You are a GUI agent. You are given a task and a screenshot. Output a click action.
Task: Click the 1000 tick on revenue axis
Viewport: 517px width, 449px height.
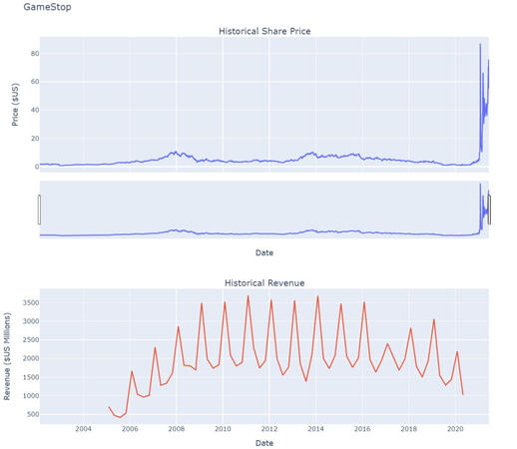coord(31,396)
